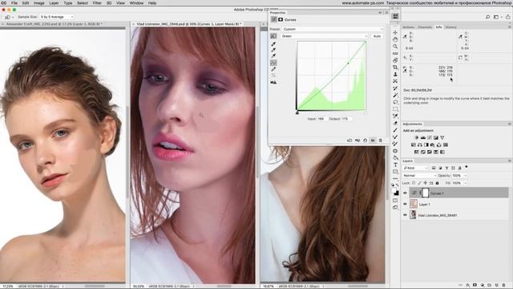Screen dimensions: 513x289
Task: Open the Filter menu
Action: [x=97, y=3]
